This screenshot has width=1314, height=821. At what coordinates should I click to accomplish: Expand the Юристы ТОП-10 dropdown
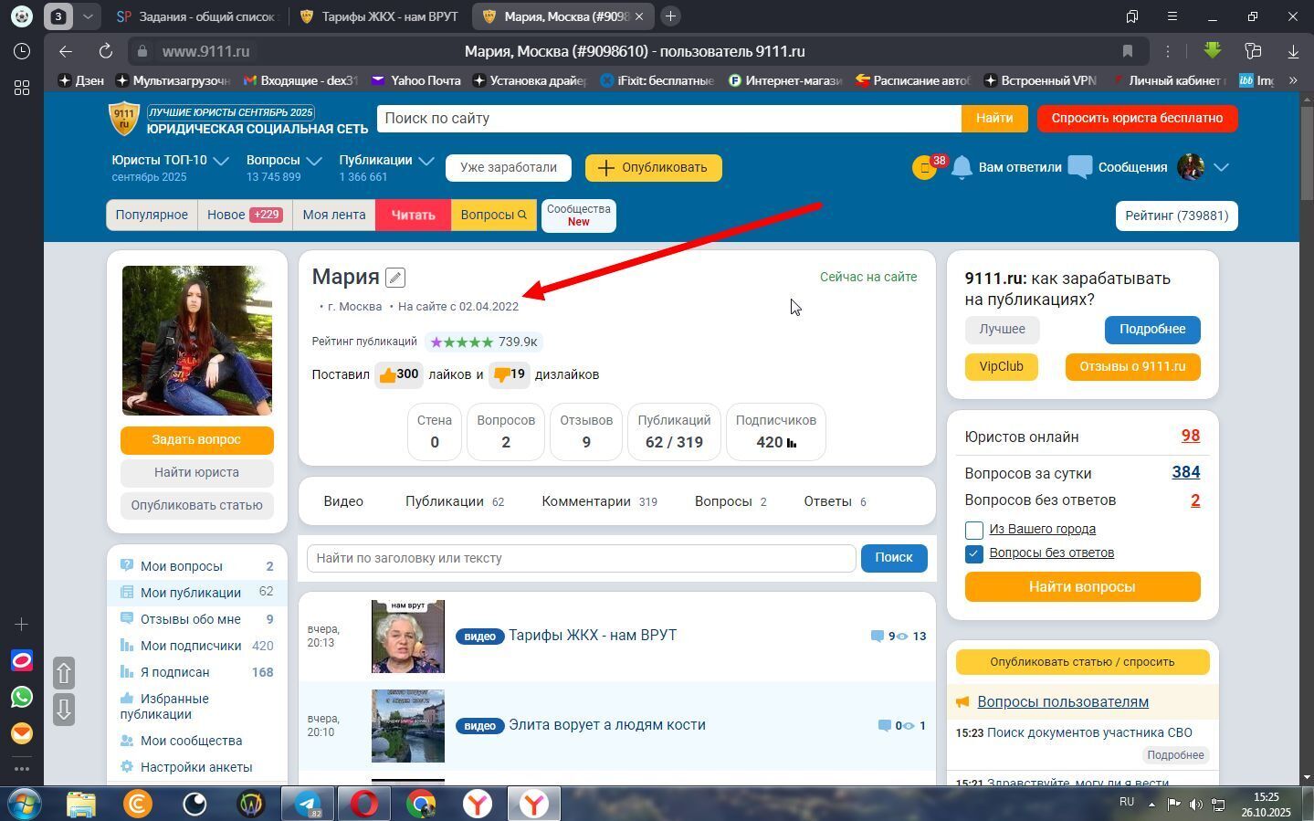(221, 161)
